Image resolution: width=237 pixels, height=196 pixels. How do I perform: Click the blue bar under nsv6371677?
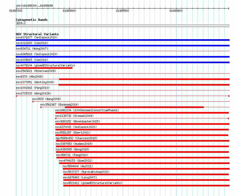coord(122,40)
